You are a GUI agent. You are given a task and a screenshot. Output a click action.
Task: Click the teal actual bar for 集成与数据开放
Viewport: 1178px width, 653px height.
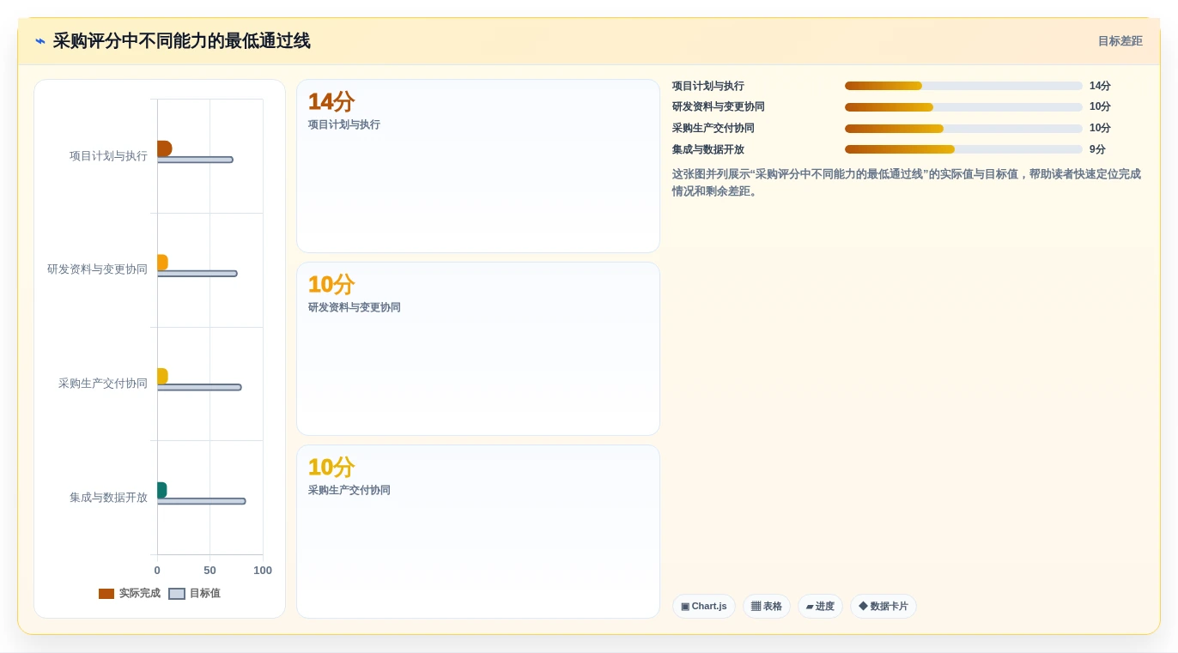click(x=161, y=490)
